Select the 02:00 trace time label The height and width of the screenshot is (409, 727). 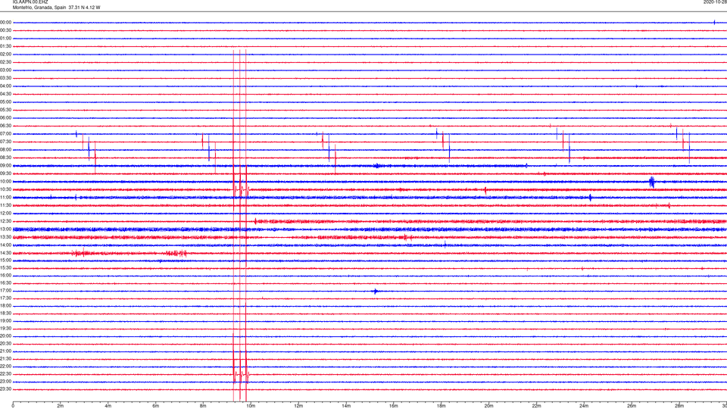5,55
